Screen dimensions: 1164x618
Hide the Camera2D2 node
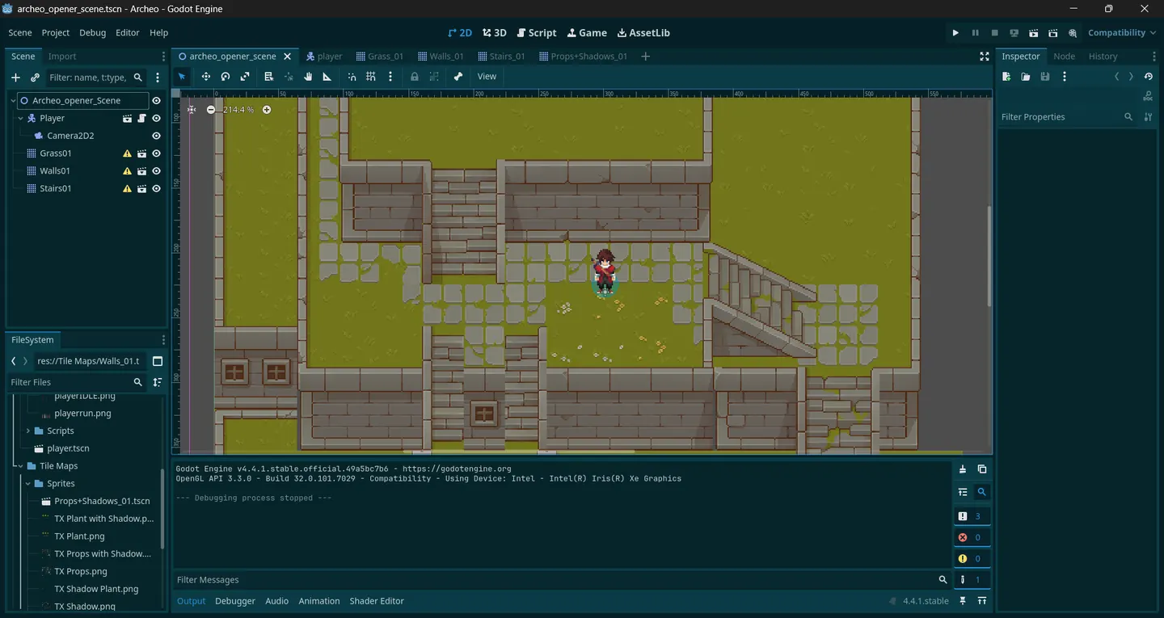coord(156,135)
